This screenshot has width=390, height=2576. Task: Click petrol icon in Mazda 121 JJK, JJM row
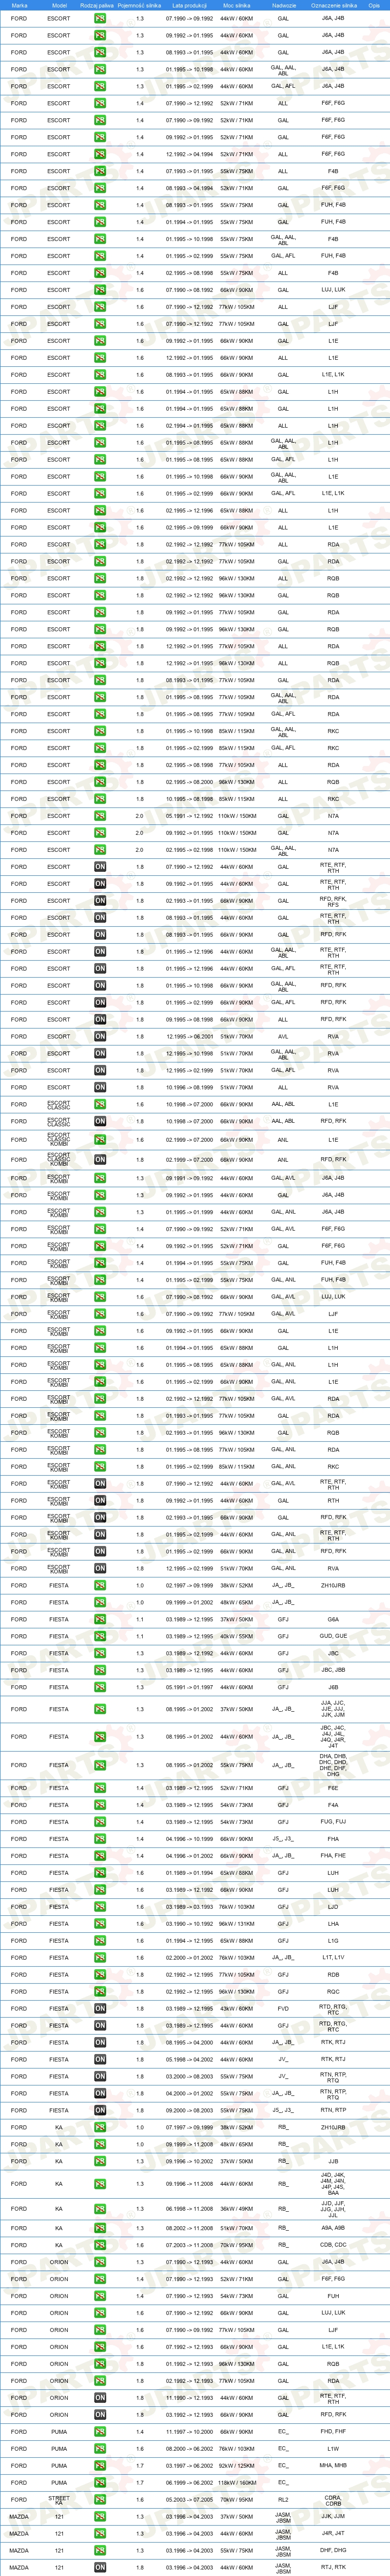(x=100, y=2516)
